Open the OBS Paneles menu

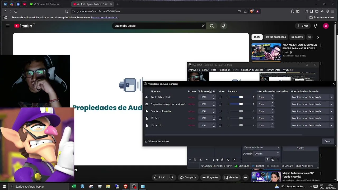pyautogui.click(x=224, y=70)
